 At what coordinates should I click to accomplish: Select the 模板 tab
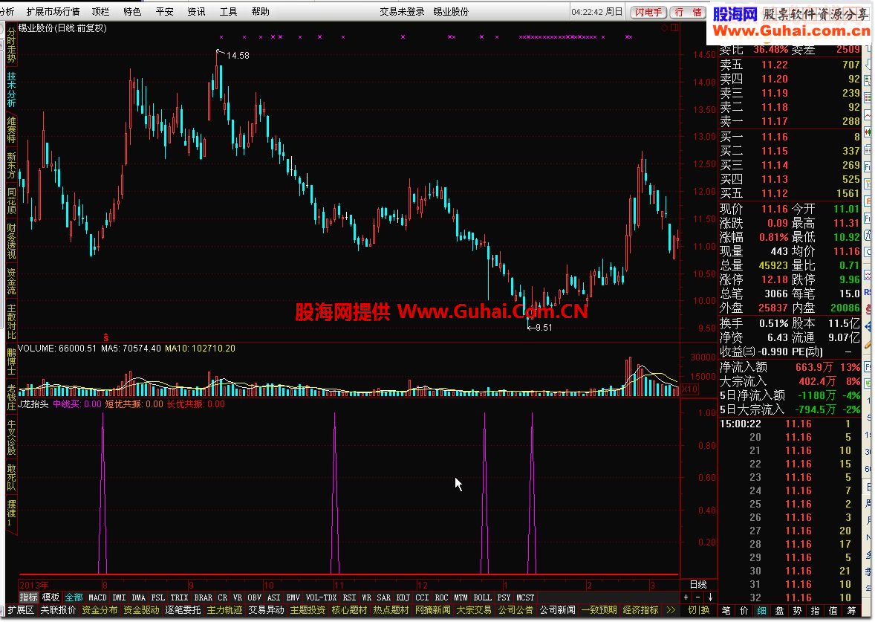tap(51, 597)
